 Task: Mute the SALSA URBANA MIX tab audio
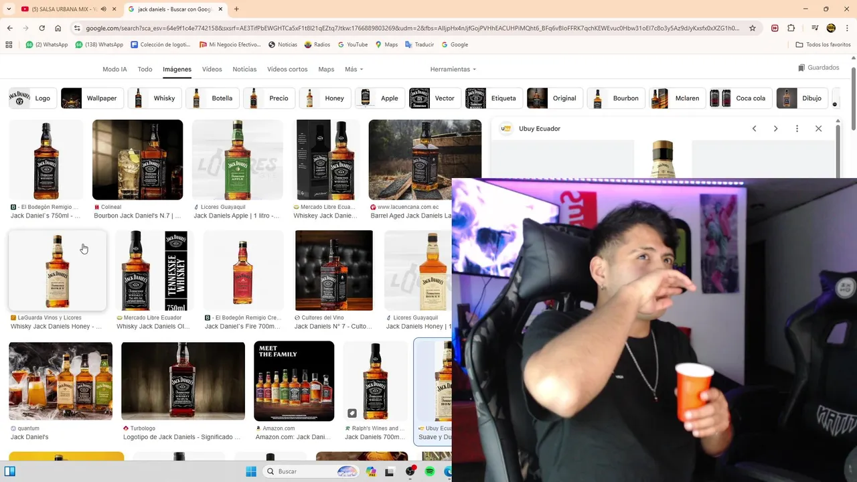pos(103,9)
